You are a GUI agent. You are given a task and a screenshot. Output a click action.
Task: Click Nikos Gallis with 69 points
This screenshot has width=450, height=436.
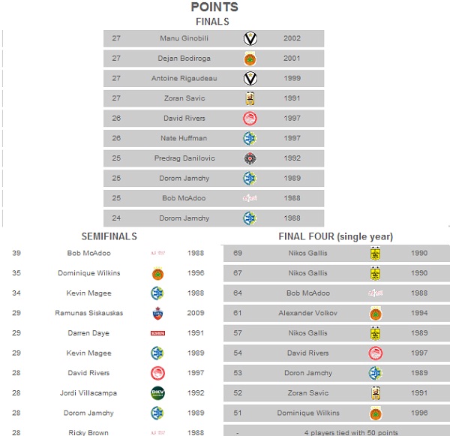coord(307,253)
